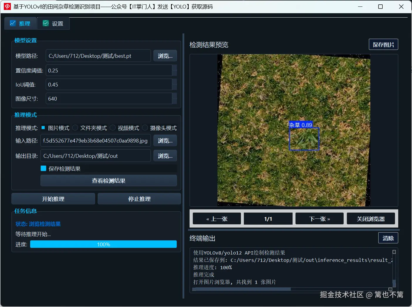Maximize the application window

381,6
